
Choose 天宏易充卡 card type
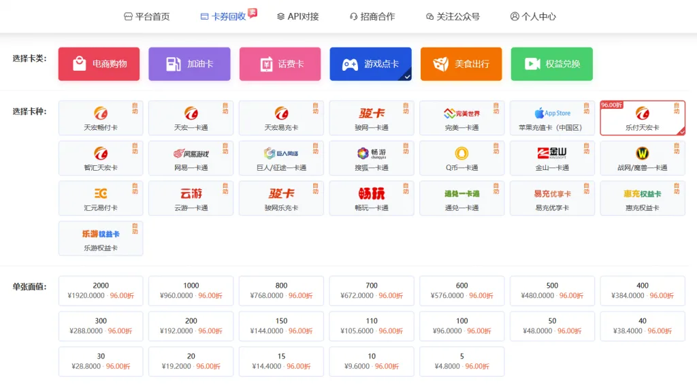[x=281, y=118]
